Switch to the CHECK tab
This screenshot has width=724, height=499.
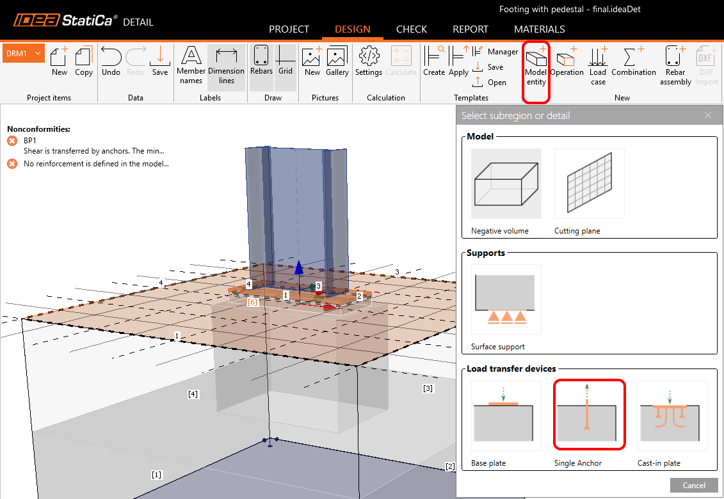click(x=411, y=29)
